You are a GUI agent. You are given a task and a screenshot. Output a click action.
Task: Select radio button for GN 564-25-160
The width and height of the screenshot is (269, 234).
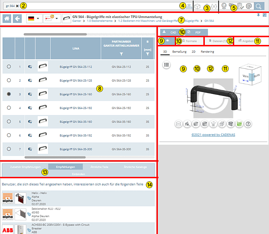tap(9, 94)
